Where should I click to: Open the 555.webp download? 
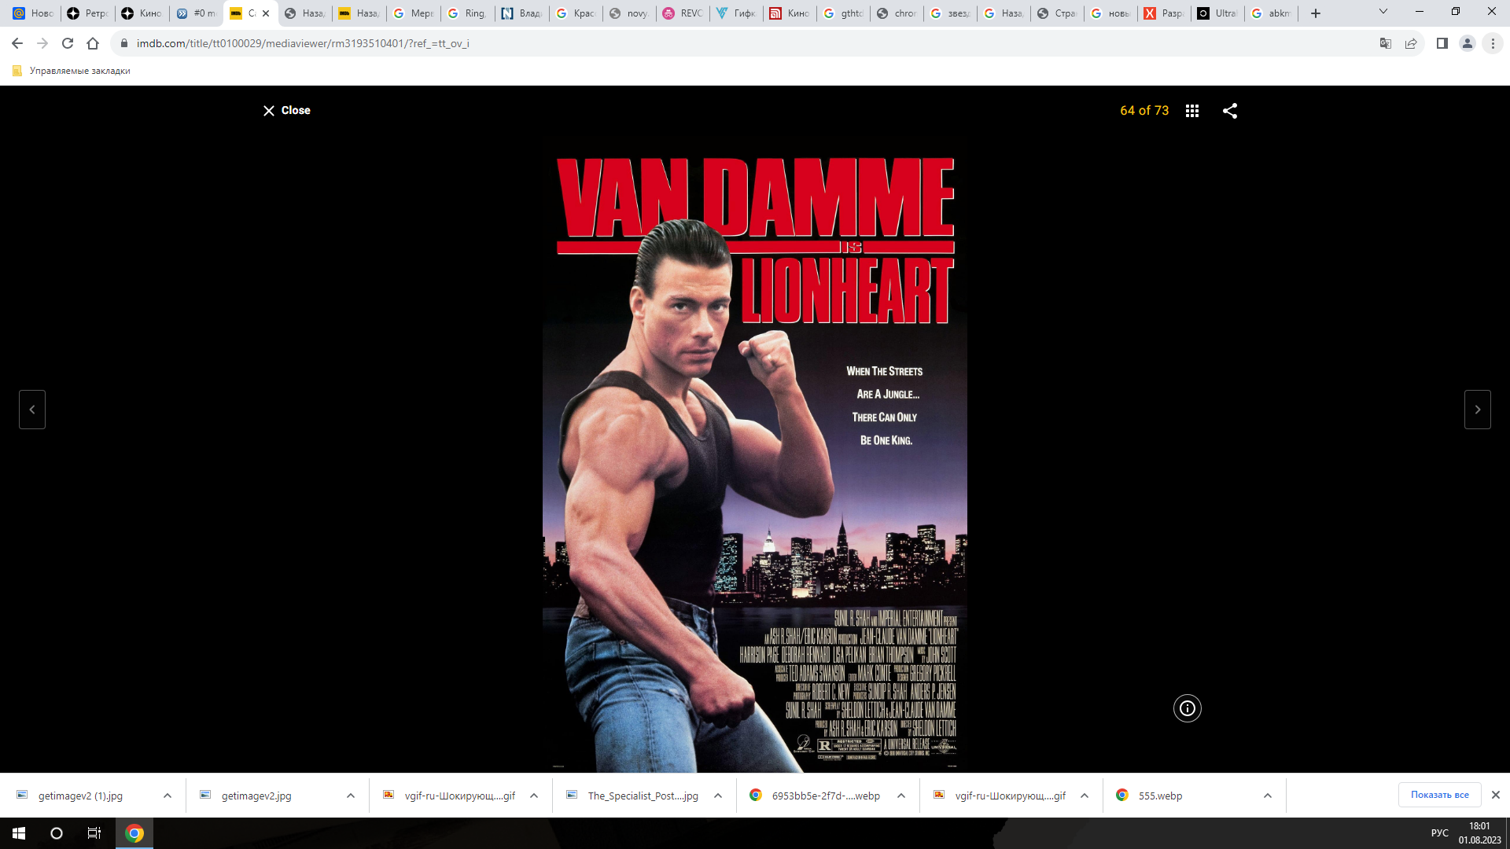1160,796
